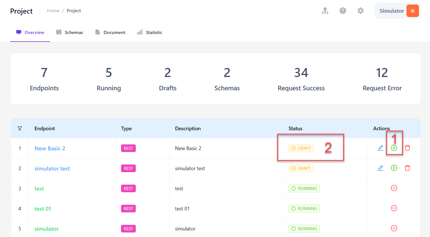
Task: Click the REST badge in test 01 row
Action: click(x=128, y=209)
